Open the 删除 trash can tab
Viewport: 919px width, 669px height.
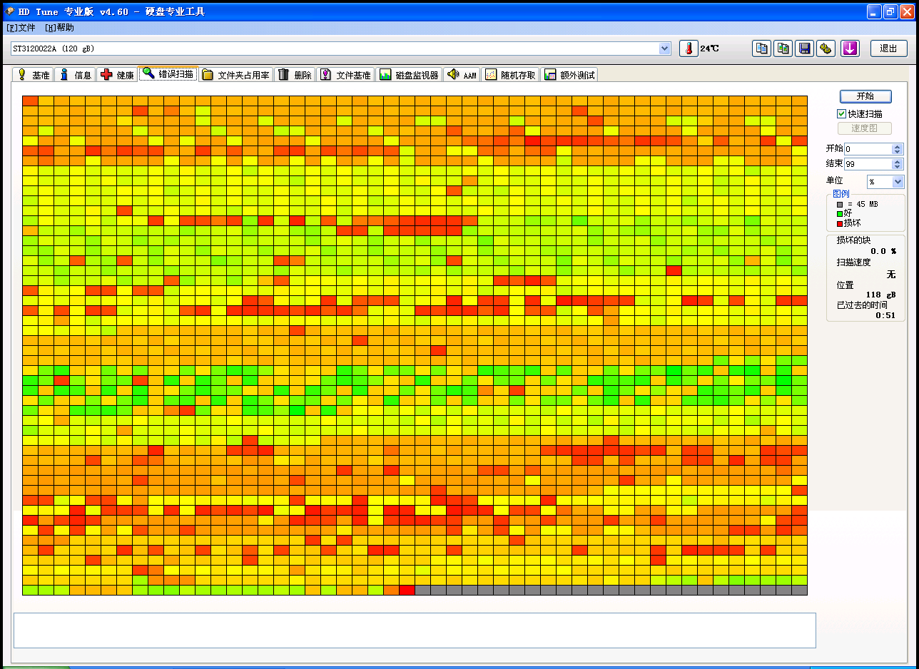pos(295,75)
